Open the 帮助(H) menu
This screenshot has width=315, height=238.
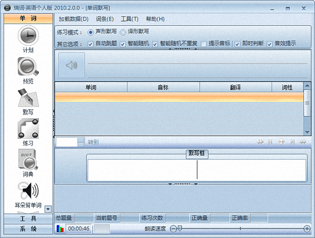coord(155,19)
